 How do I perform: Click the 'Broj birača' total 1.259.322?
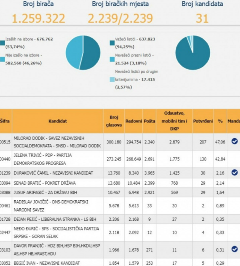coord(38,19)
